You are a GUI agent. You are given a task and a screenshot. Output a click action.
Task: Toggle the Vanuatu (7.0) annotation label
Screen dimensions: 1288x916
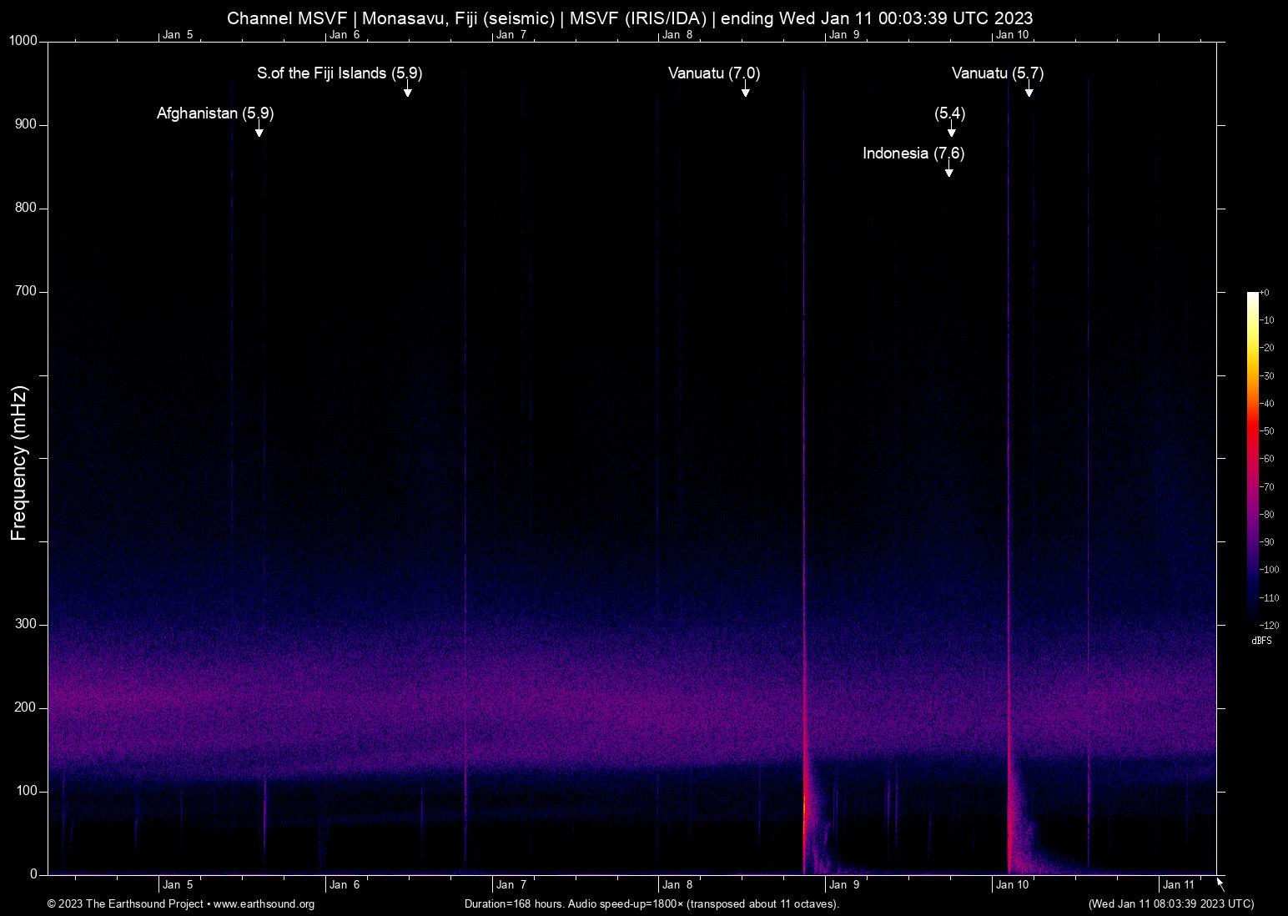click(x=713, y=73)
